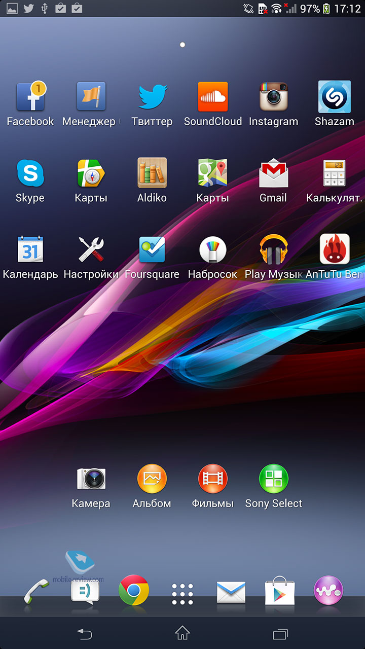Image resolution: width=365 pixels, height=649 pixels.
Task: Launch Play Музыка
Action: click(x=274, y=249)
